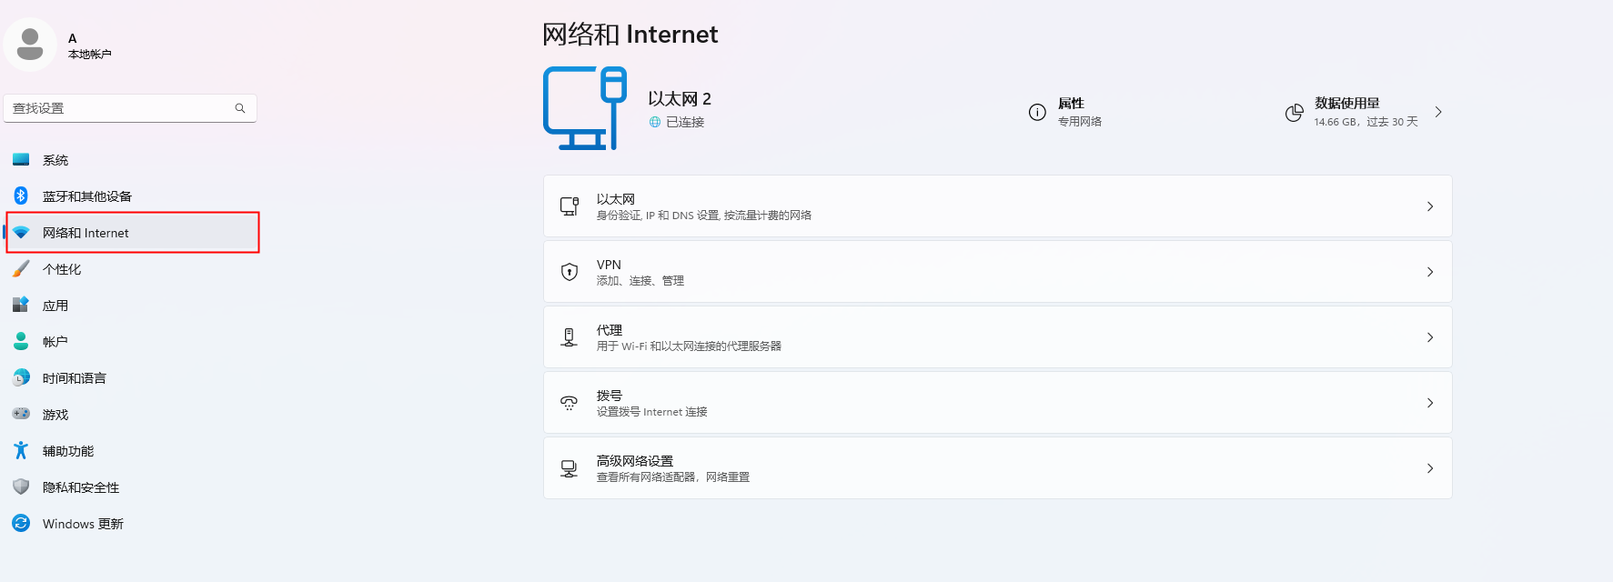Click the 辅助功能 accessibility figure icon
This screenshot has height=582, width=1613.
(21, 450)
